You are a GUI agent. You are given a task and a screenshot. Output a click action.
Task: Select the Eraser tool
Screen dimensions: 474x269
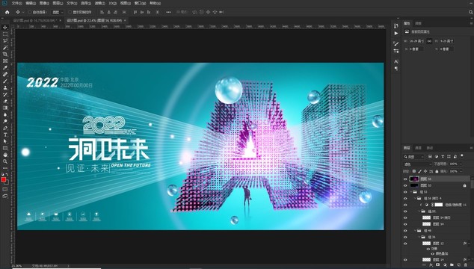(x=5, y=101)
